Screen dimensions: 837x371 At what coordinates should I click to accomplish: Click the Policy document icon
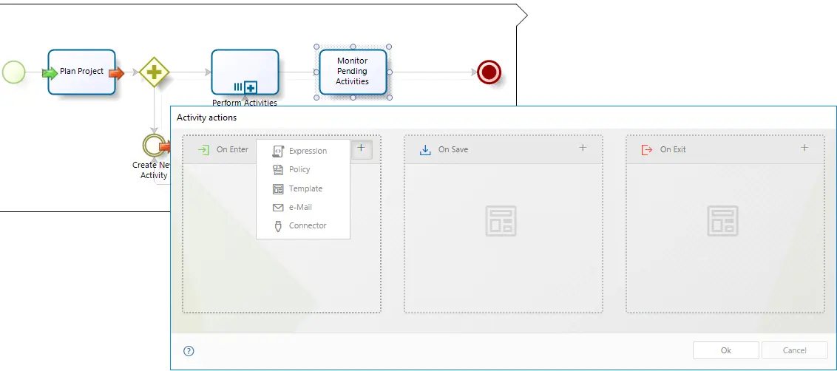point(277,170)
